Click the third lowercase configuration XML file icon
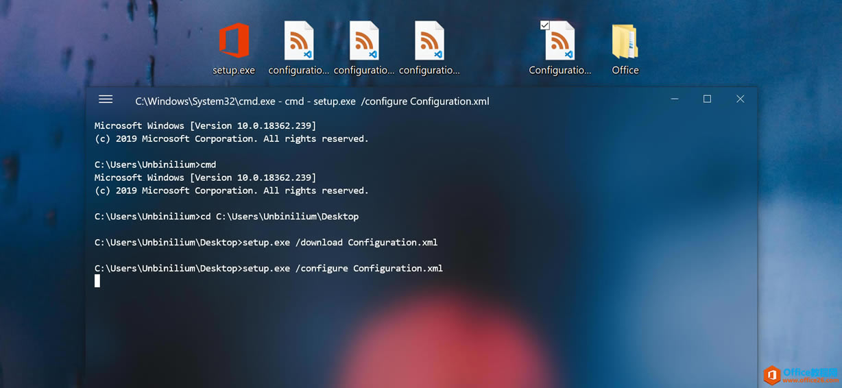The image size is (842, 388). 429,42
